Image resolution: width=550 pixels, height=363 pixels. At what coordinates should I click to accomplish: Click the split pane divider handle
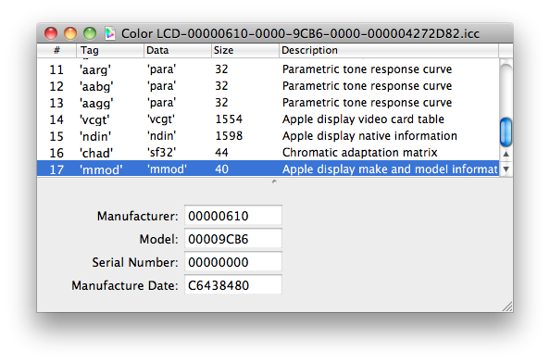click(274, 181)
